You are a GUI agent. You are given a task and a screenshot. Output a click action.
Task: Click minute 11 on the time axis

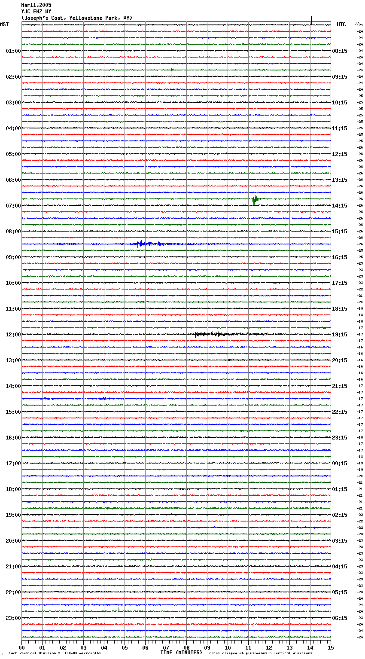point(248,648)
